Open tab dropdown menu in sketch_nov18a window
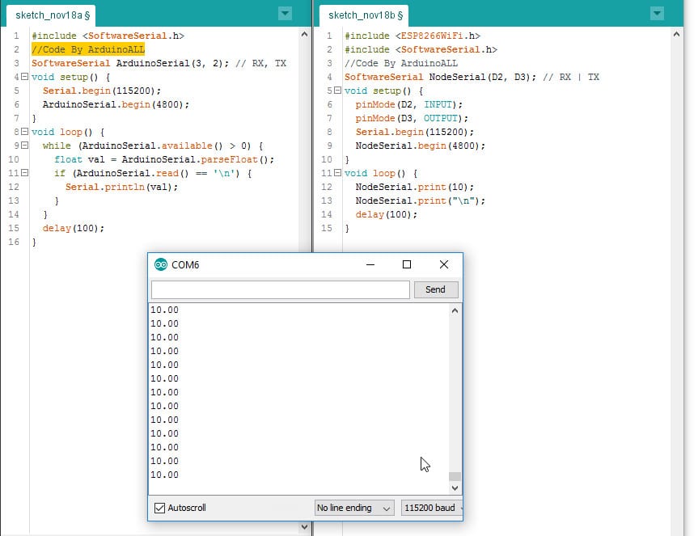Image resolution: width=698 pixels, height=536 pixels. click(x=285, y=14)
